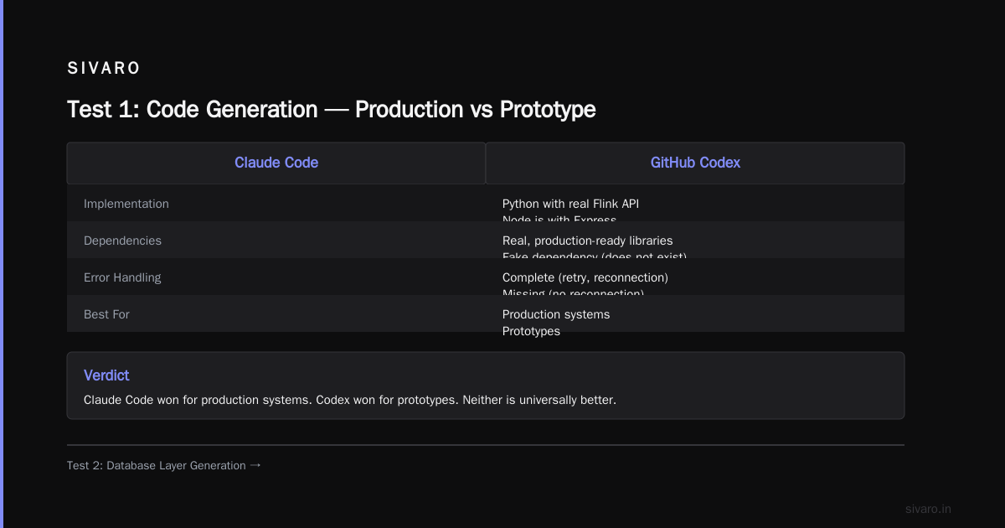This screenshot has width=1005, height=528.
Task: Open the sivaro.in footer link
Action: click(x=928, y=509)
